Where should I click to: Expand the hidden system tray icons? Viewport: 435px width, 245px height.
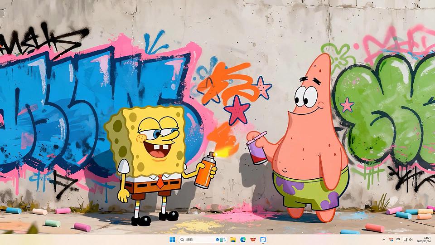pos(384,240)
